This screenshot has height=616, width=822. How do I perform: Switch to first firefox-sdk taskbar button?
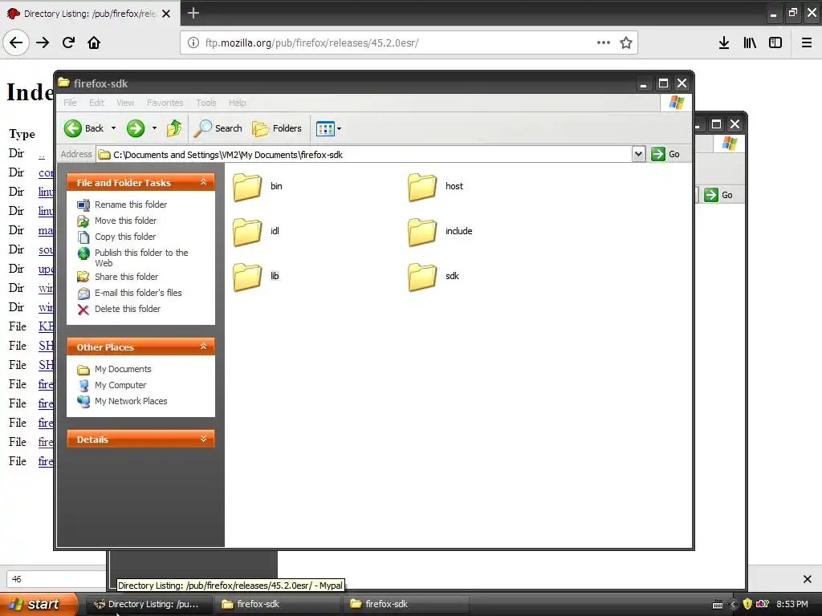pos(278,604)
